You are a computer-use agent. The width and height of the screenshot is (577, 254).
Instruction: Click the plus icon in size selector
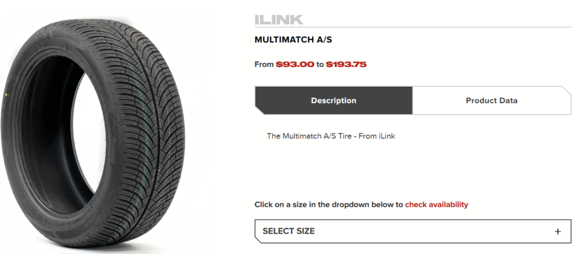pos(557,231)
